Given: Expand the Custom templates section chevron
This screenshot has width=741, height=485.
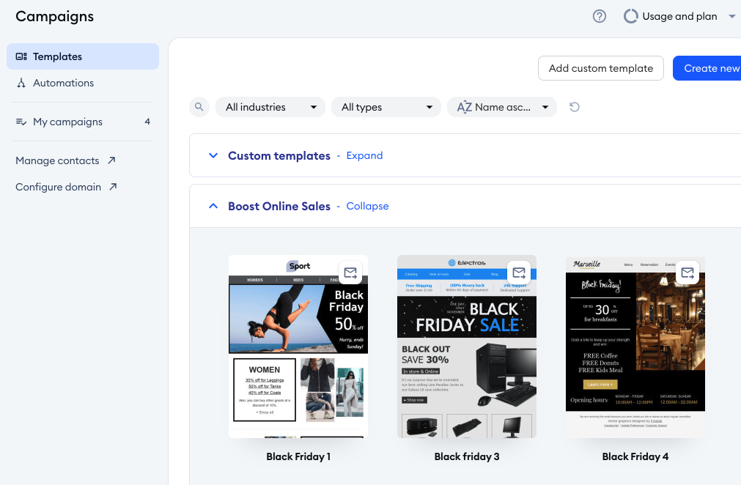Looking at the screenshot, I should pos(213,155).
